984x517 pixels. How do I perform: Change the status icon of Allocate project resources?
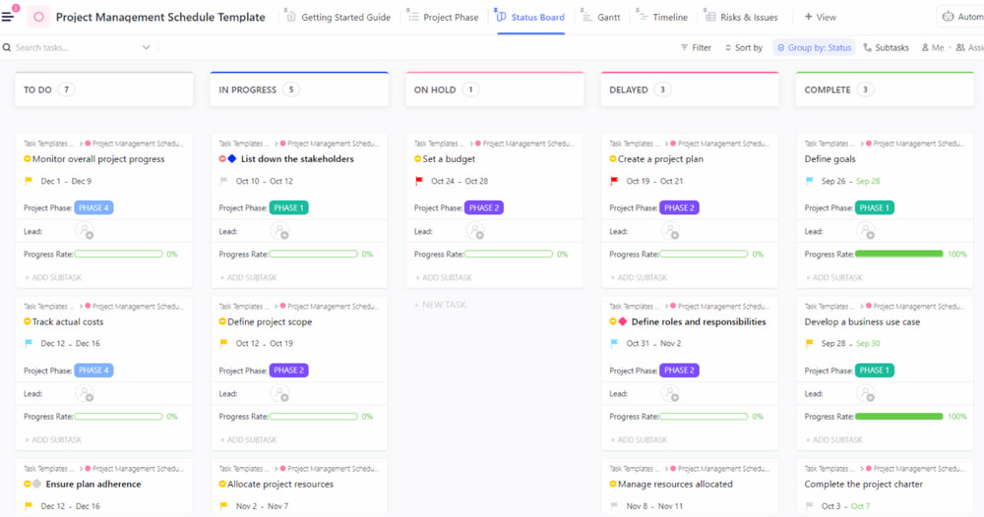click(222, 484)
